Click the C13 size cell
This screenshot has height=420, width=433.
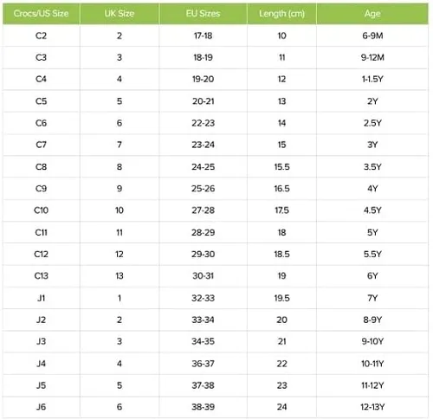coord(41,276)
